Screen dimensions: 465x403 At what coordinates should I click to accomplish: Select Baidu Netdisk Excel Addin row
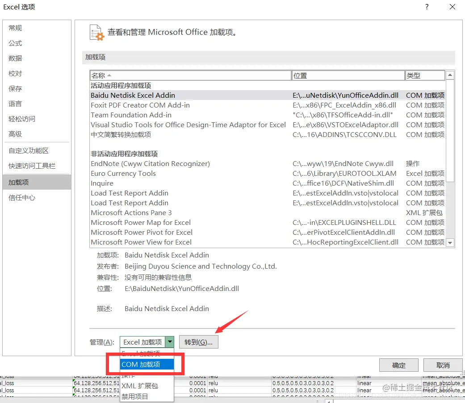268,96
